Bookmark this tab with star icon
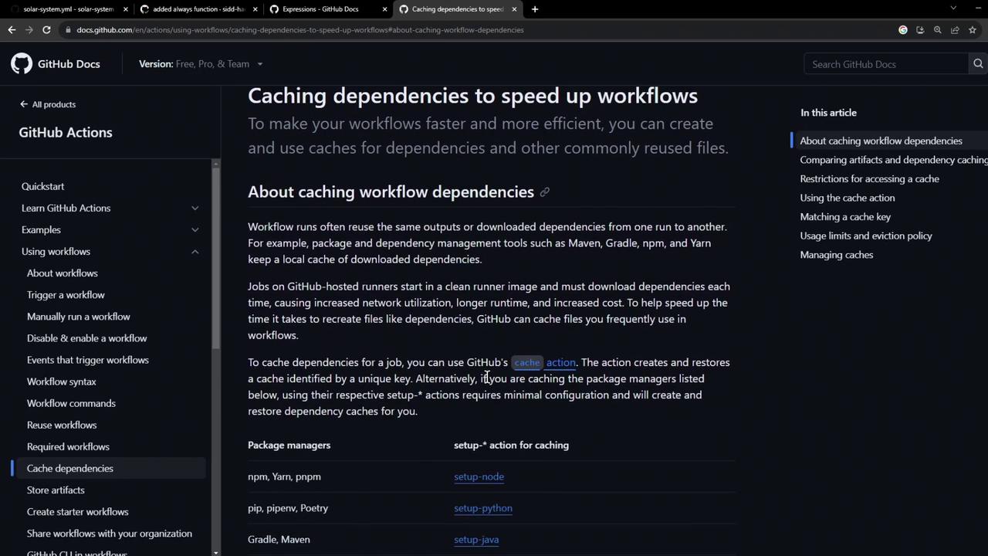The height and width of the screenshot is (556, 988). pos(973,29)
